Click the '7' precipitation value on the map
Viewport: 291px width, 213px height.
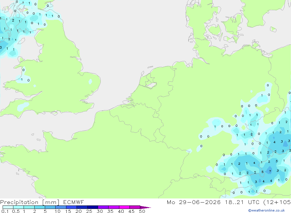pos(270,171)
